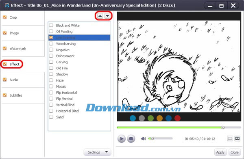
Task: Tick the Mosaic effect checkbox
Action: [51, 86]
